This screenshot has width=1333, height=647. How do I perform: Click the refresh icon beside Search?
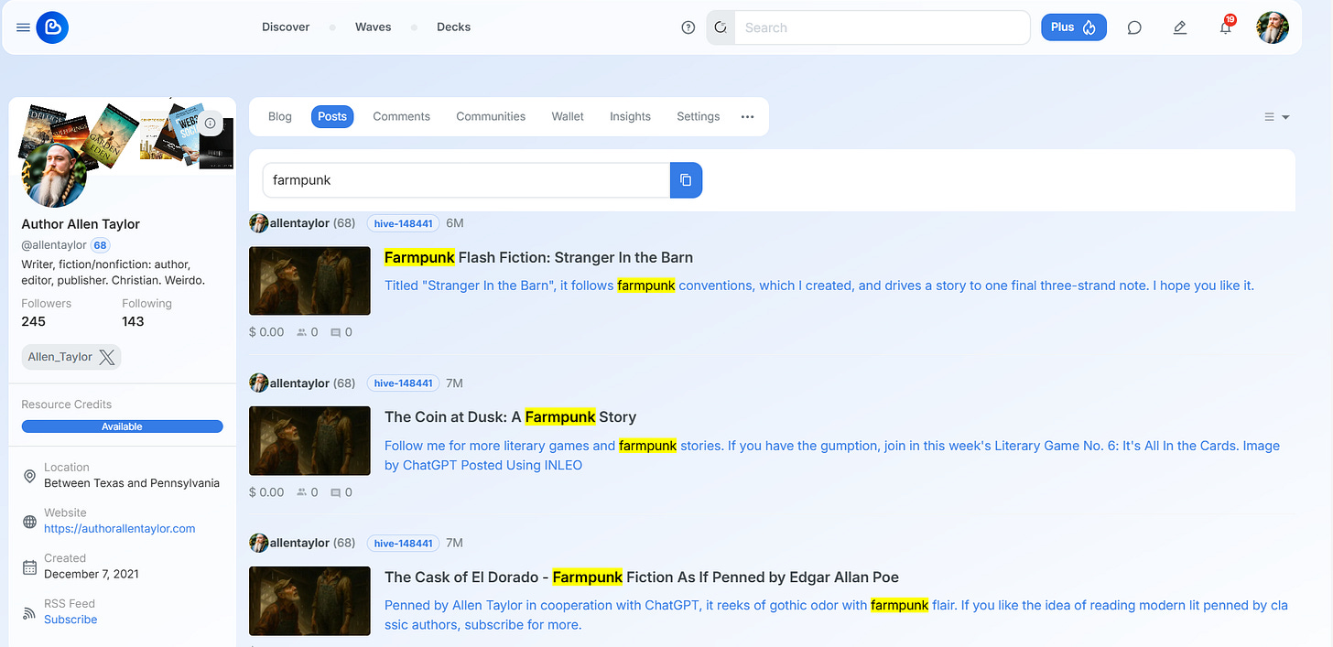[721, 27]
